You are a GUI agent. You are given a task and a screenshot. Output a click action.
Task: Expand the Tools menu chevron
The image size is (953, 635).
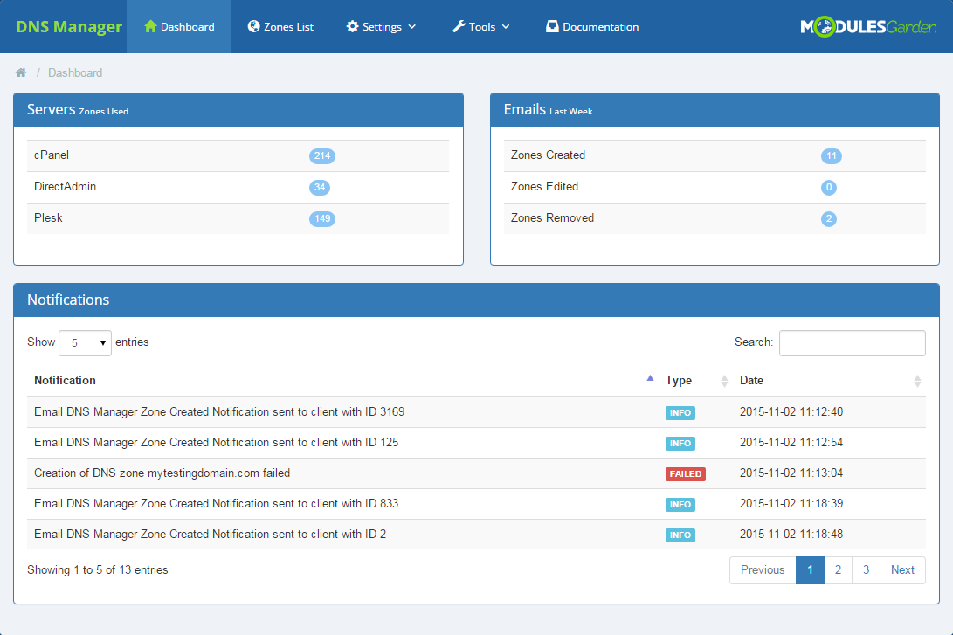coord(506,27)
